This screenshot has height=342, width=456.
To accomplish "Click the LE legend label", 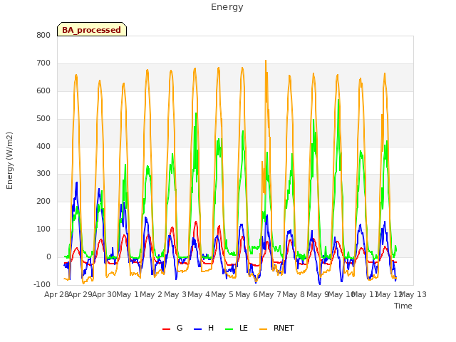I will [x=244, y=328].
